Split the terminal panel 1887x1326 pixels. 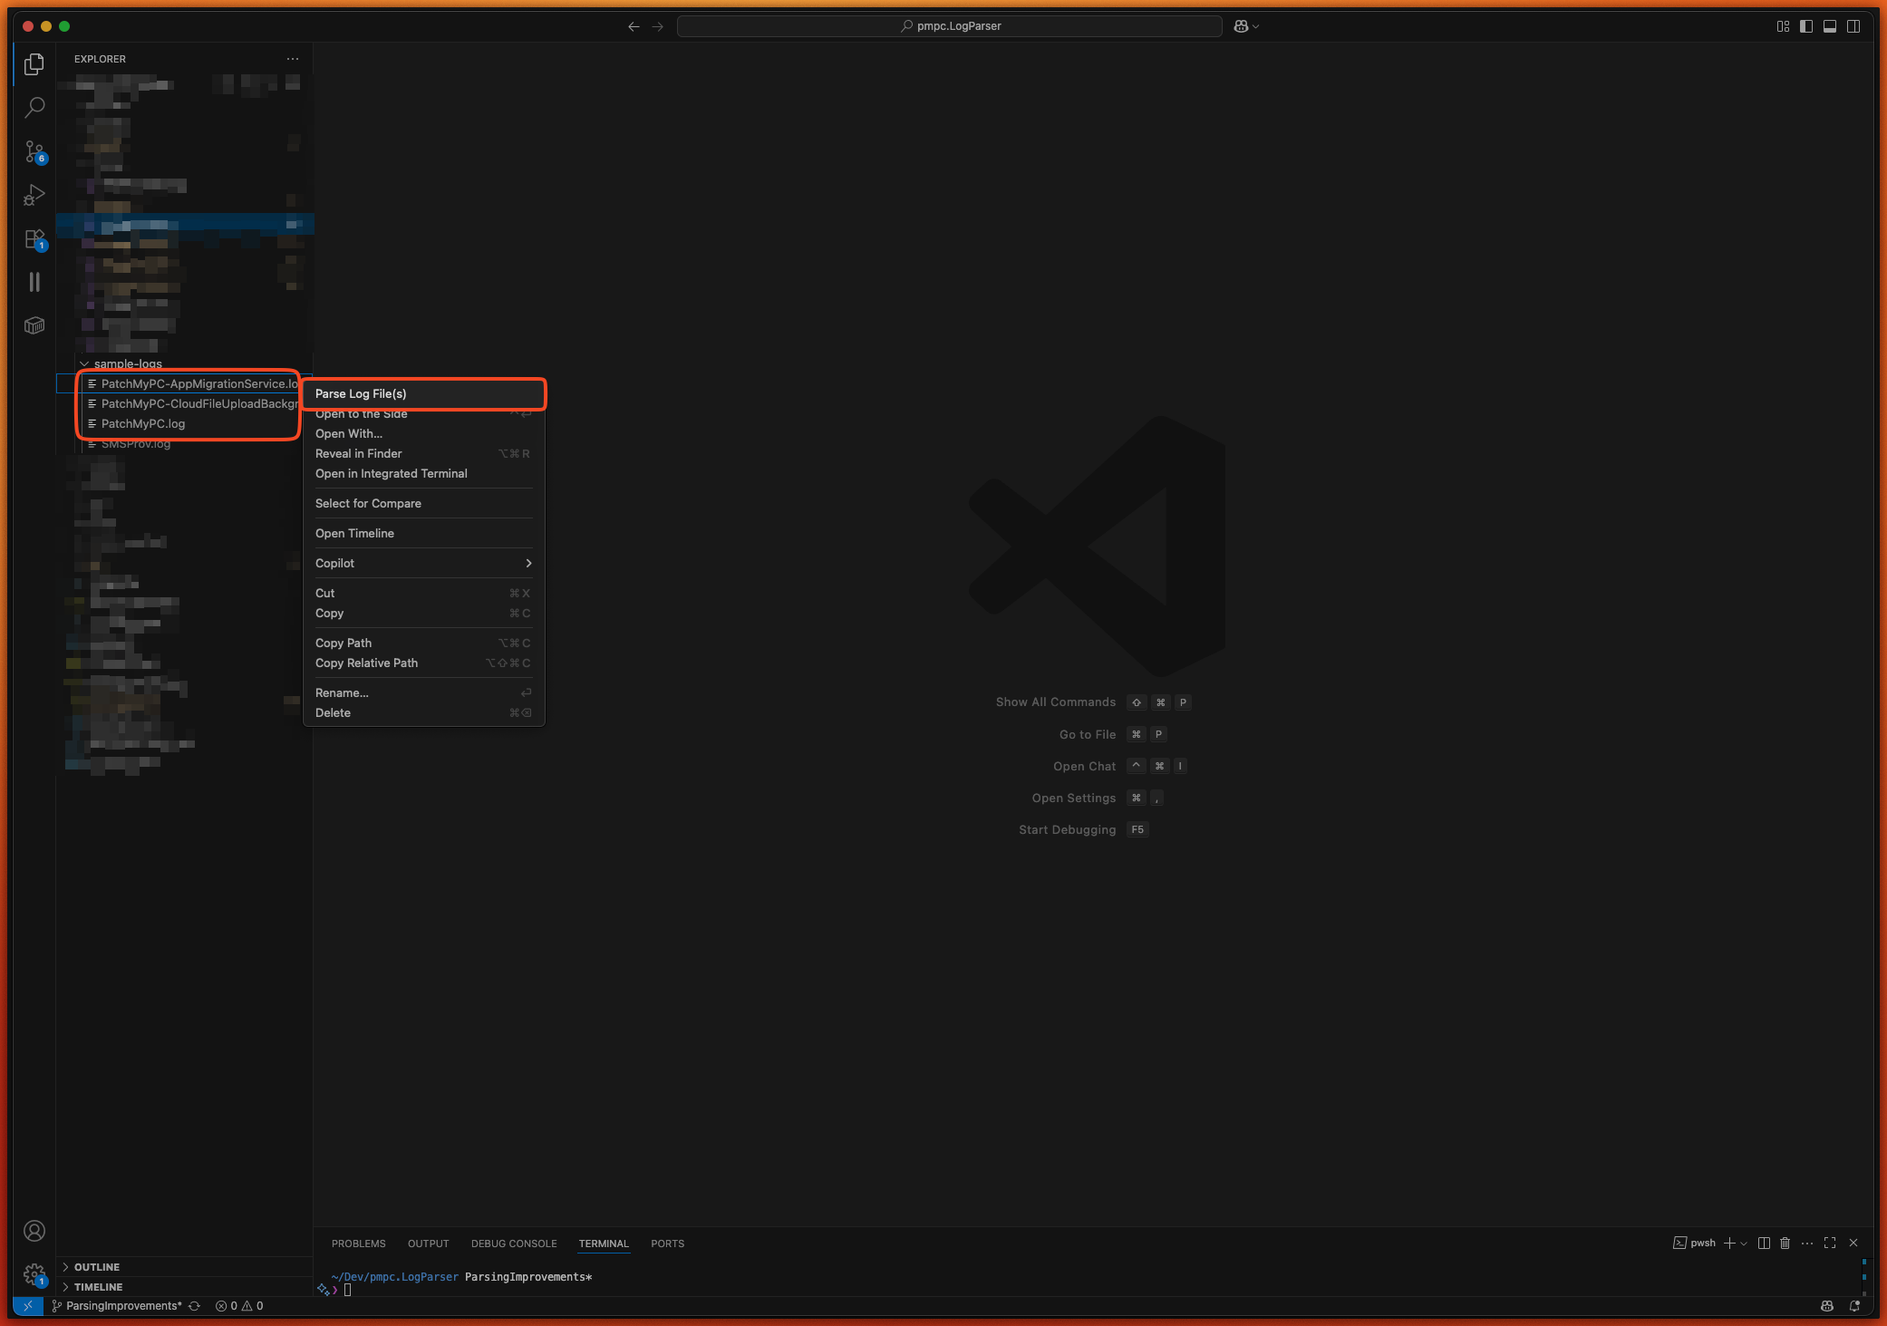[x=1764, y=1243]
